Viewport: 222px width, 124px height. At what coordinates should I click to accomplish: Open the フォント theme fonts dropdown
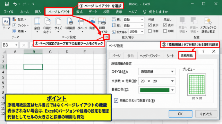tap(20, 25)
